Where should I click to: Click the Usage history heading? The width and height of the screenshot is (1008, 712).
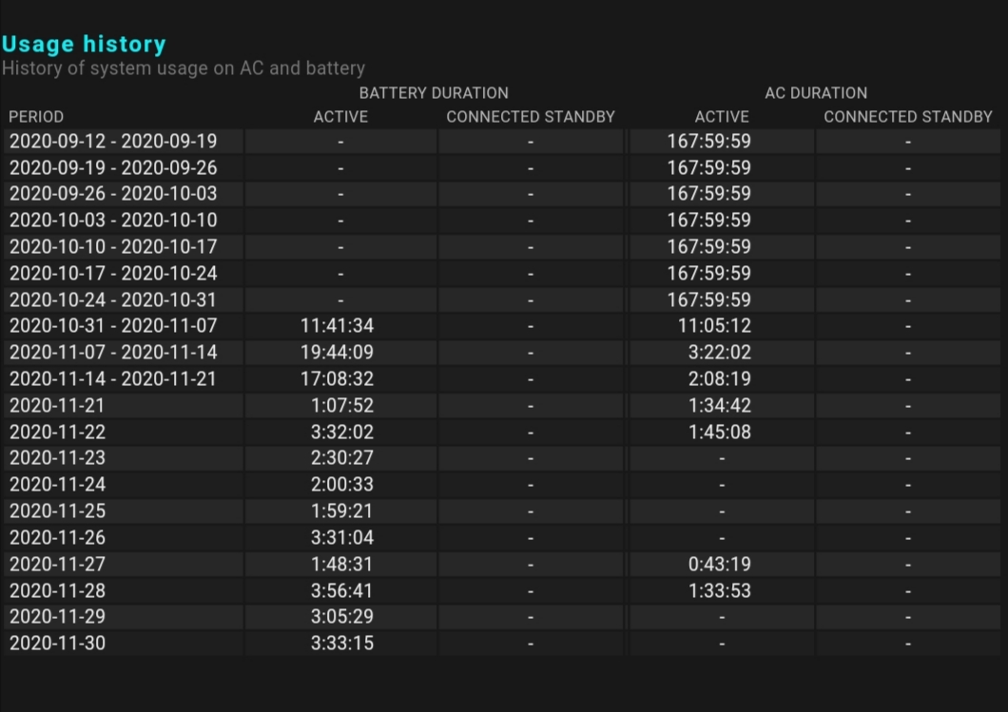click(x=84, y=45)
